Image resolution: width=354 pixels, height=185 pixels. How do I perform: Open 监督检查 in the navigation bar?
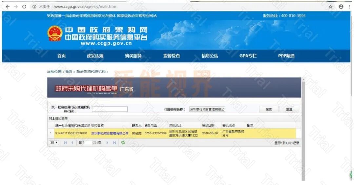pos(171,56)
